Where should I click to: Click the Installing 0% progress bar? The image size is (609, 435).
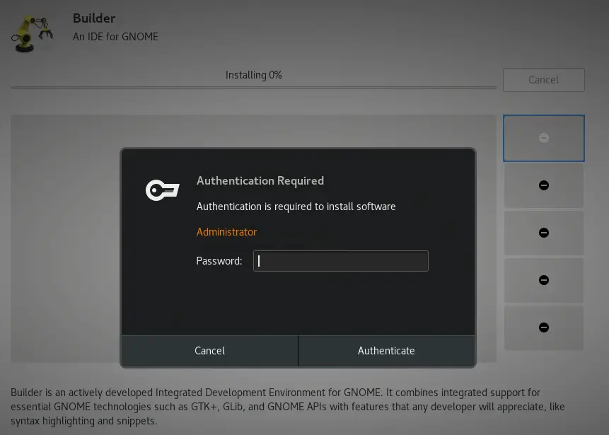[x=253, y=88]
